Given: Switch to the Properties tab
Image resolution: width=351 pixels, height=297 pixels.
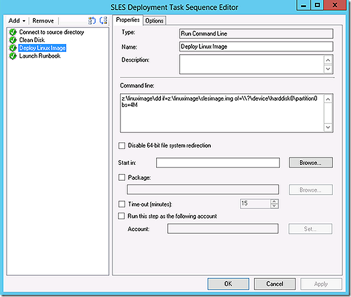Looking at the screenshot, I should [x=127, y=20].
